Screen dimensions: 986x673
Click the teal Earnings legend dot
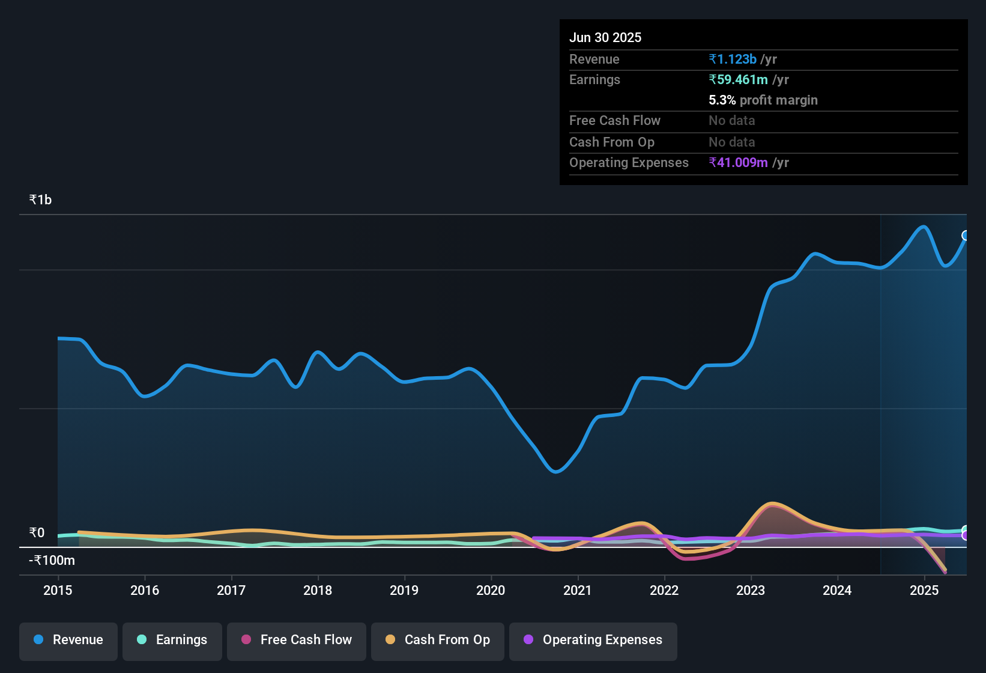(x=142, y=639)
